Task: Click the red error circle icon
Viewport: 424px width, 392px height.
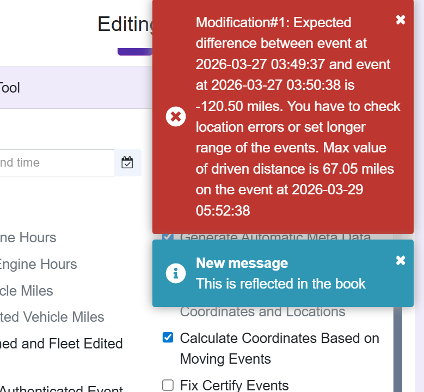Action: click(176, 117)
